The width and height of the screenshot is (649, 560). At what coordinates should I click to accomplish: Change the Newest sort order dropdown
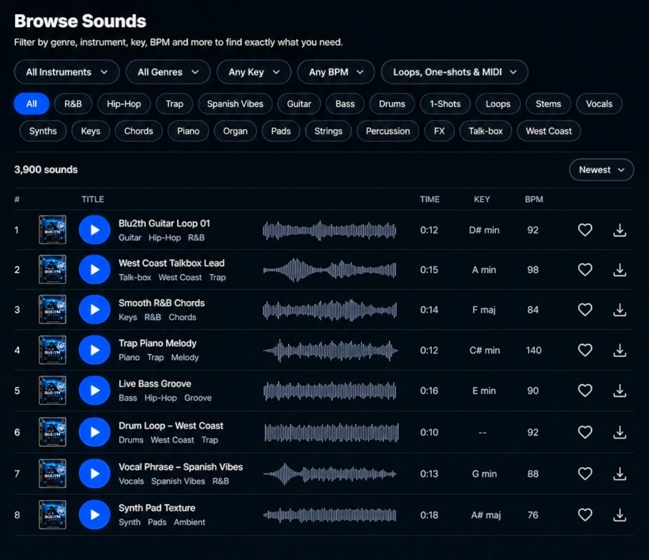[x=601, y=170]
